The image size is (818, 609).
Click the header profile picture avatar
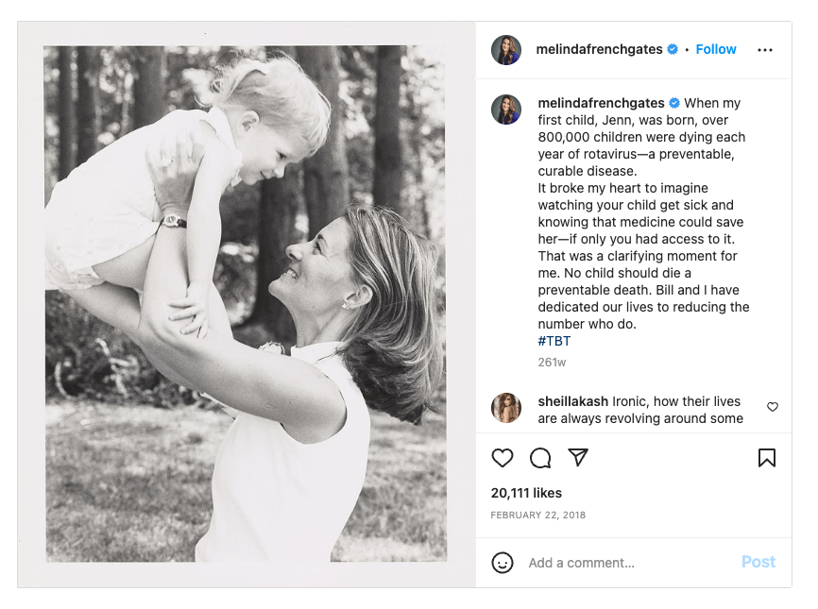[x=506, y=50]
